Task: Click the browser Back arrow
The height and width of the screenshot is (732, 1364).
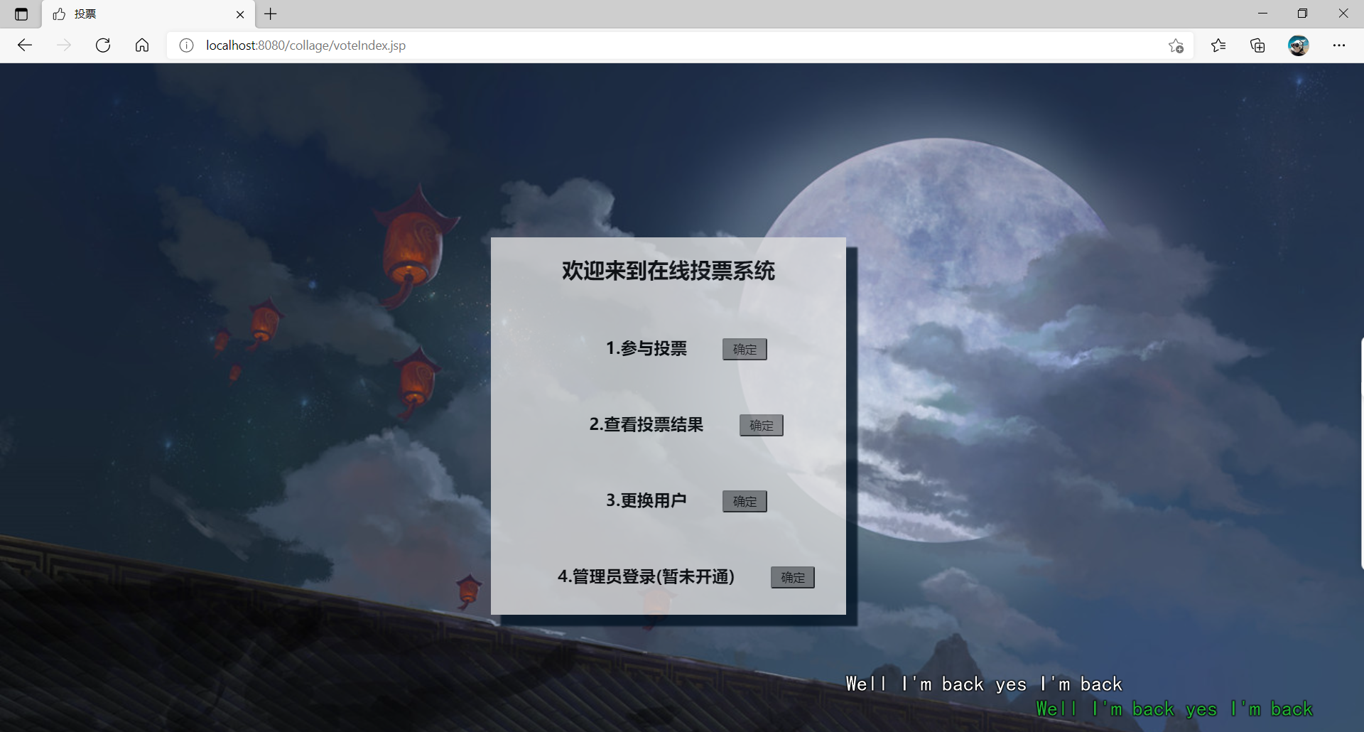Action: [25, 45]
